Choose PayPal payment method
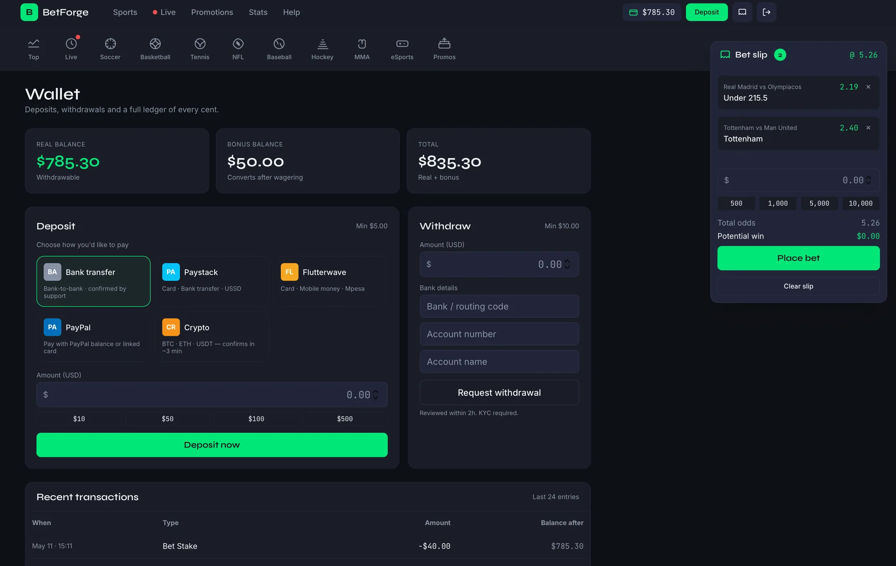The image size is (896, 566). [x=93, y=336]
